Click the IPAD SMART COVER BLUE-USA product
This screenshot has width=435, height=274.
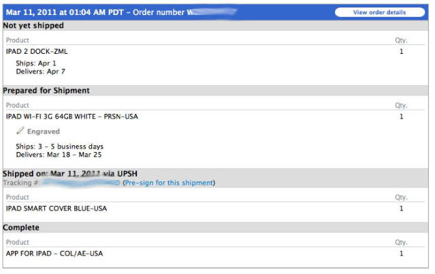click(57, 209)
